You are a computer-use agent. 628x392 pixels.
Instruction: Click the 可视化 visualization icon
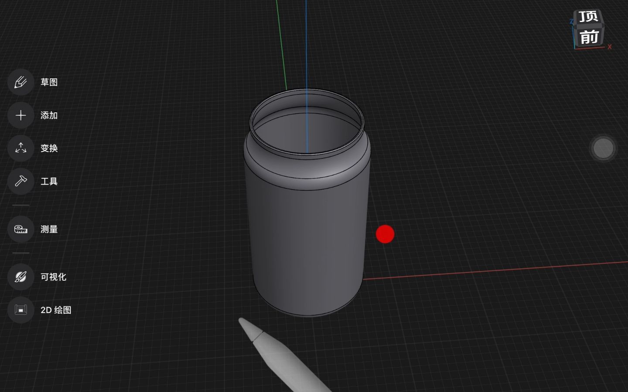click(x=20, y=277)
